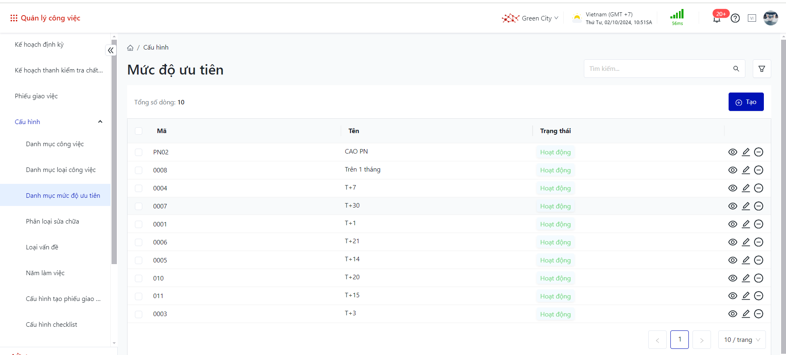The image size is (786, 355).
Task: Open the notifications bell icon
Action: tap(717, 19)
